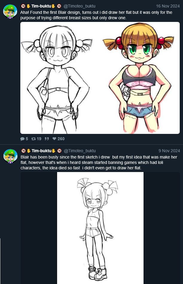This screenshot has width=183, height=284.
Task: Click the 19 retweets count
Action: point(39,139)
